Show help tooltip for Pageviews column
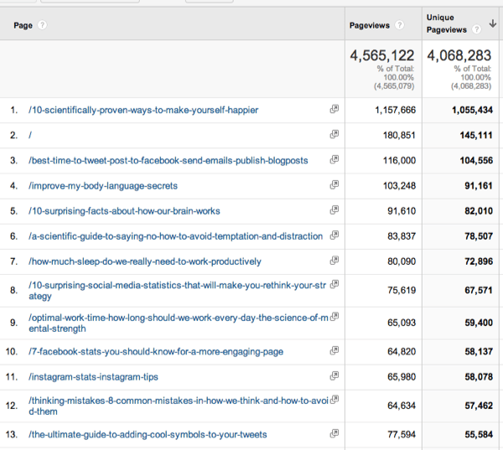 tap(399, 25)
